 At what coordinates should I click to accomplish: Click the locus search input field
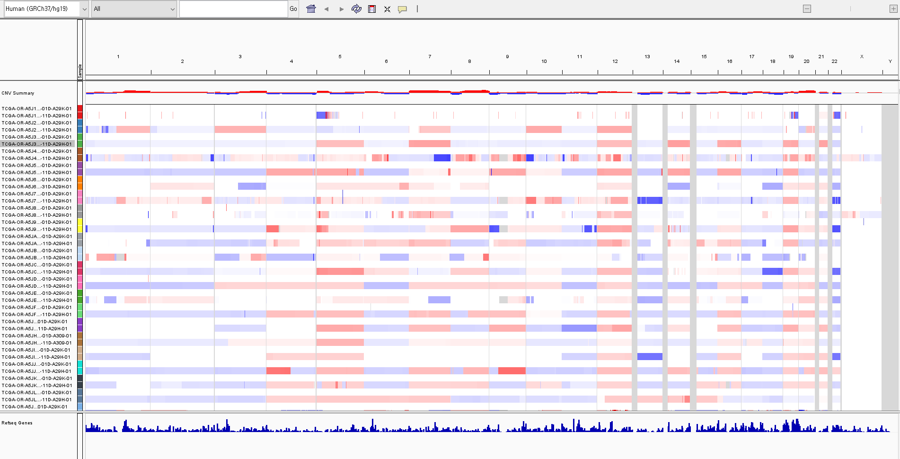[x=234, y=9]
